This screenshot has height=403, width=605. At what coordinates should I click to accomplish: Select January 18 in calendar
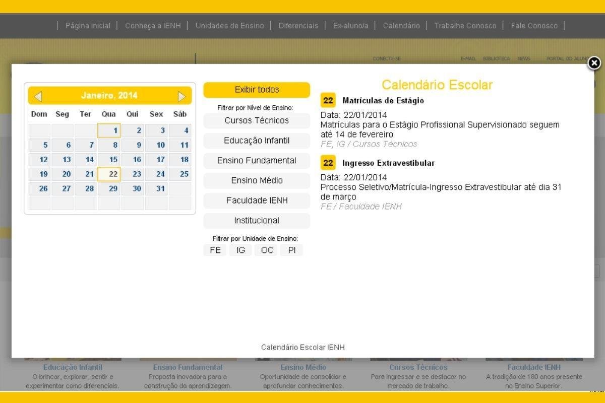coord(180,160)
